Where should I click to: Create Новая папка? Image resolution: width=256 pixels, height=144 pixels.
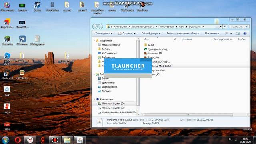pos(212,33)
